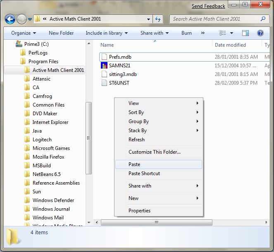Click the Common Files folder icon
Image resolution: width=274 pixels, height=252 pixels.
click(27, 105)
